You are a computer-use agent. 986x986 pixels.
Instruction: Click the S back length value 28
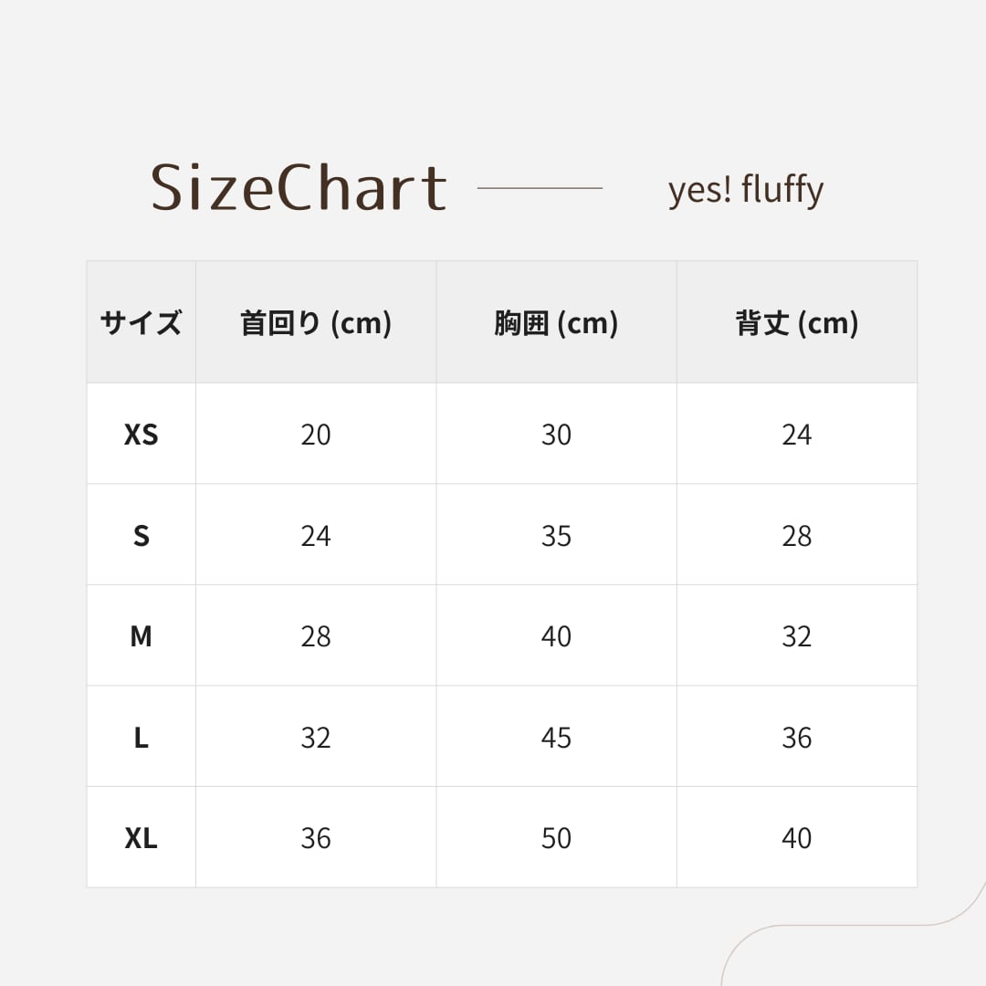[797, 536]
